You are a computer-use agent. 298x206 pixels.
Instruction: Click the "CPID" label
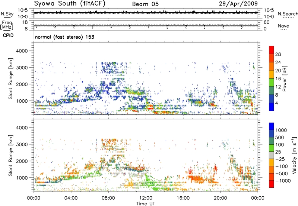pos(8,35)
